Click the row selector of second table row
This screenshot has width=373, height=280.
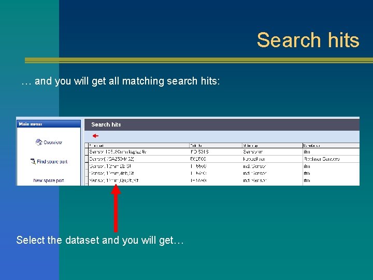point(87,159)
